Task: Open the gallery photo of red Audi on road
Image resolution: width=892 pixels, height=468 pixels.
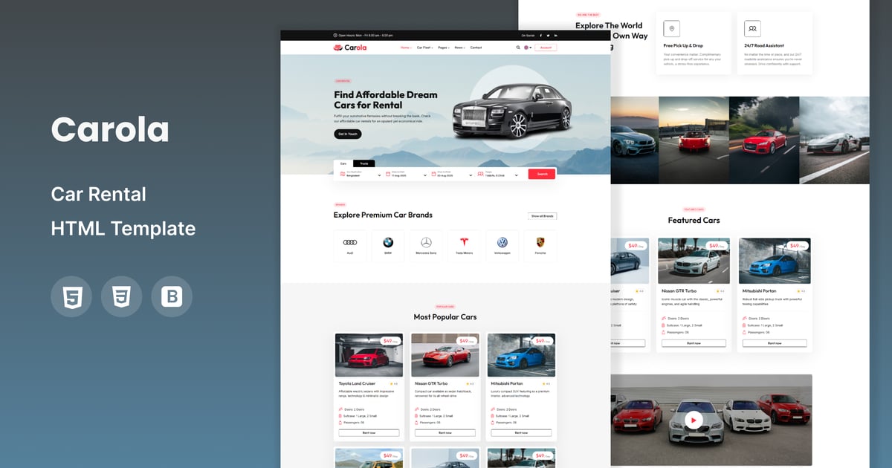Action: pyautogui.click(x=763, y=140)
